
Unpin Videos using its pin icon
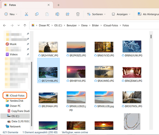tap(28, 54)
